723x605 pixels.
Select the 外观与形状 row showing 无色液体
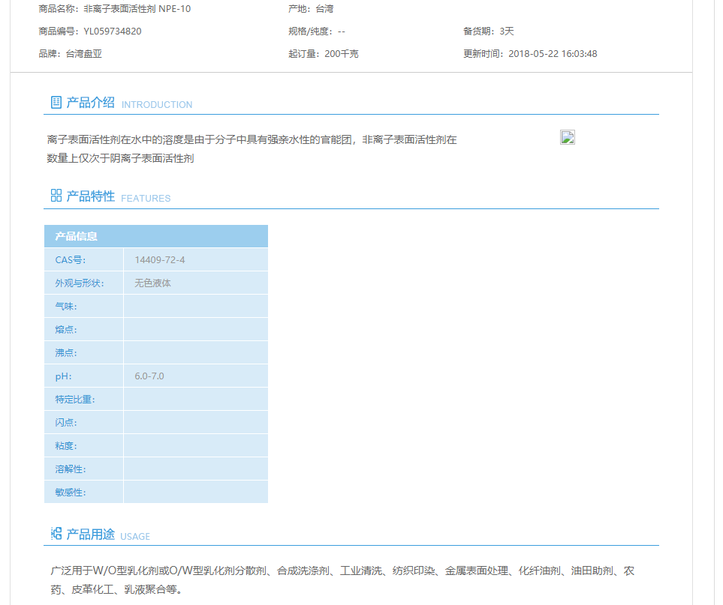(x=155, y=283)
